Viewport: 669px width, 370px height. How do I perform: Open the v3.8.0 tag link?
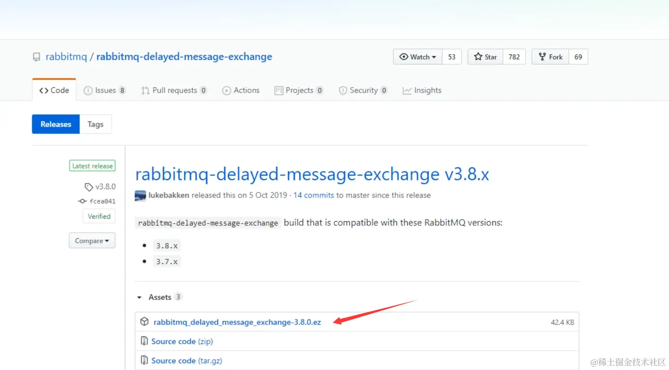[106, 187]
